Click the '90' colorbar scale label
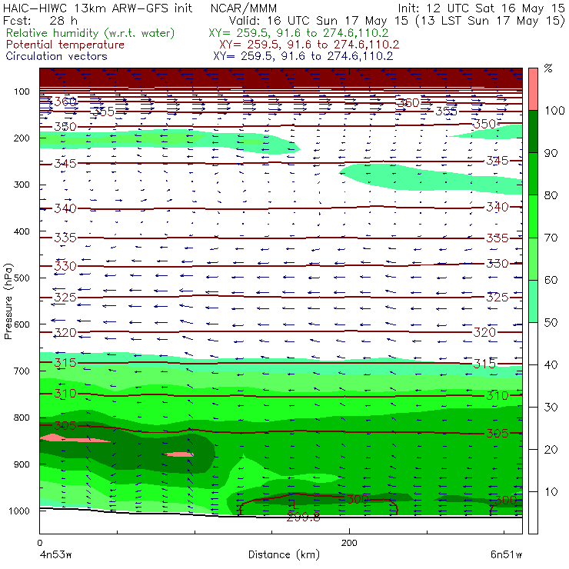The width and height of the screenshot is (569, 569). (551, 153)
